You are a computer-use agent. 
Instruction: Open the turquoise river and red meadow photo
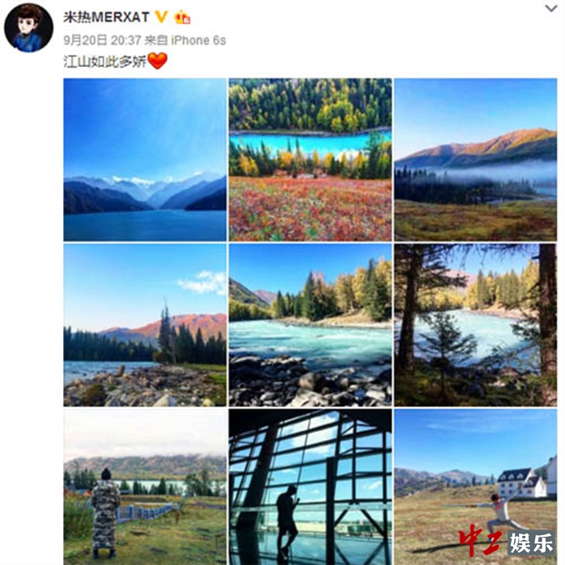pos(310,160)
